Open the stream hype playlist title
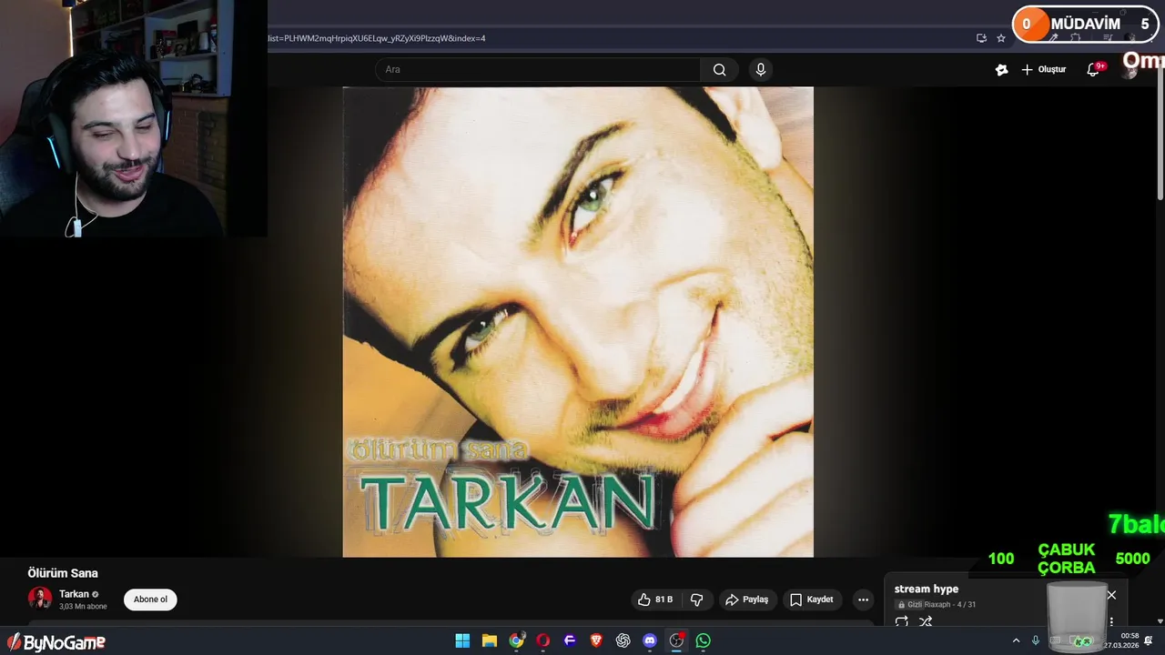 coord(927,589)
